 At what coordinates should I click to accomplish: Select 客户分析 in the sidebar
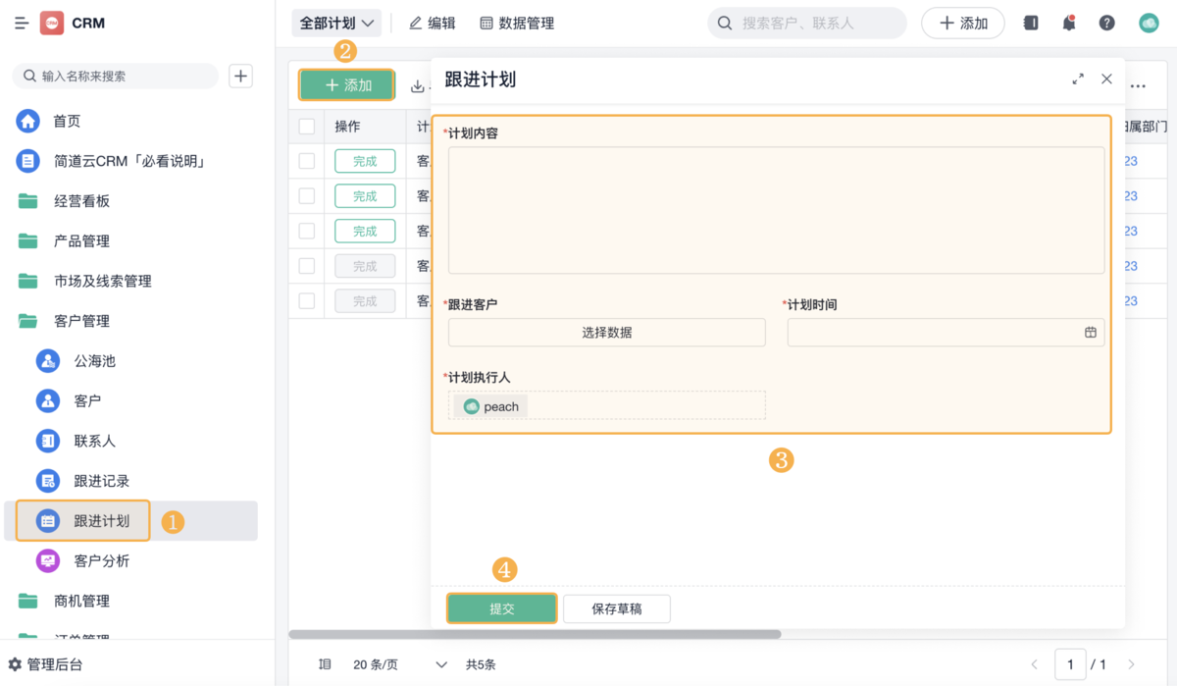(101, 560)
